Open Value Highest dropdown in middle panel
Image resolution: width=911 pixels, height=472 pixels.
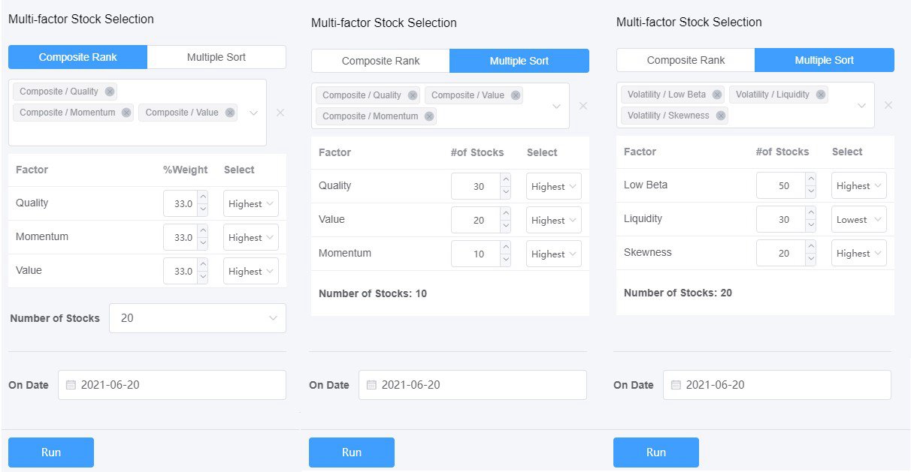(554, 221)
